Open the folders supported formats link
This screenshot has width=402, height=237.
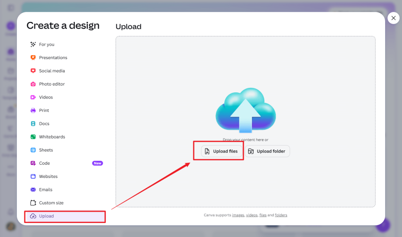(281, 215)
